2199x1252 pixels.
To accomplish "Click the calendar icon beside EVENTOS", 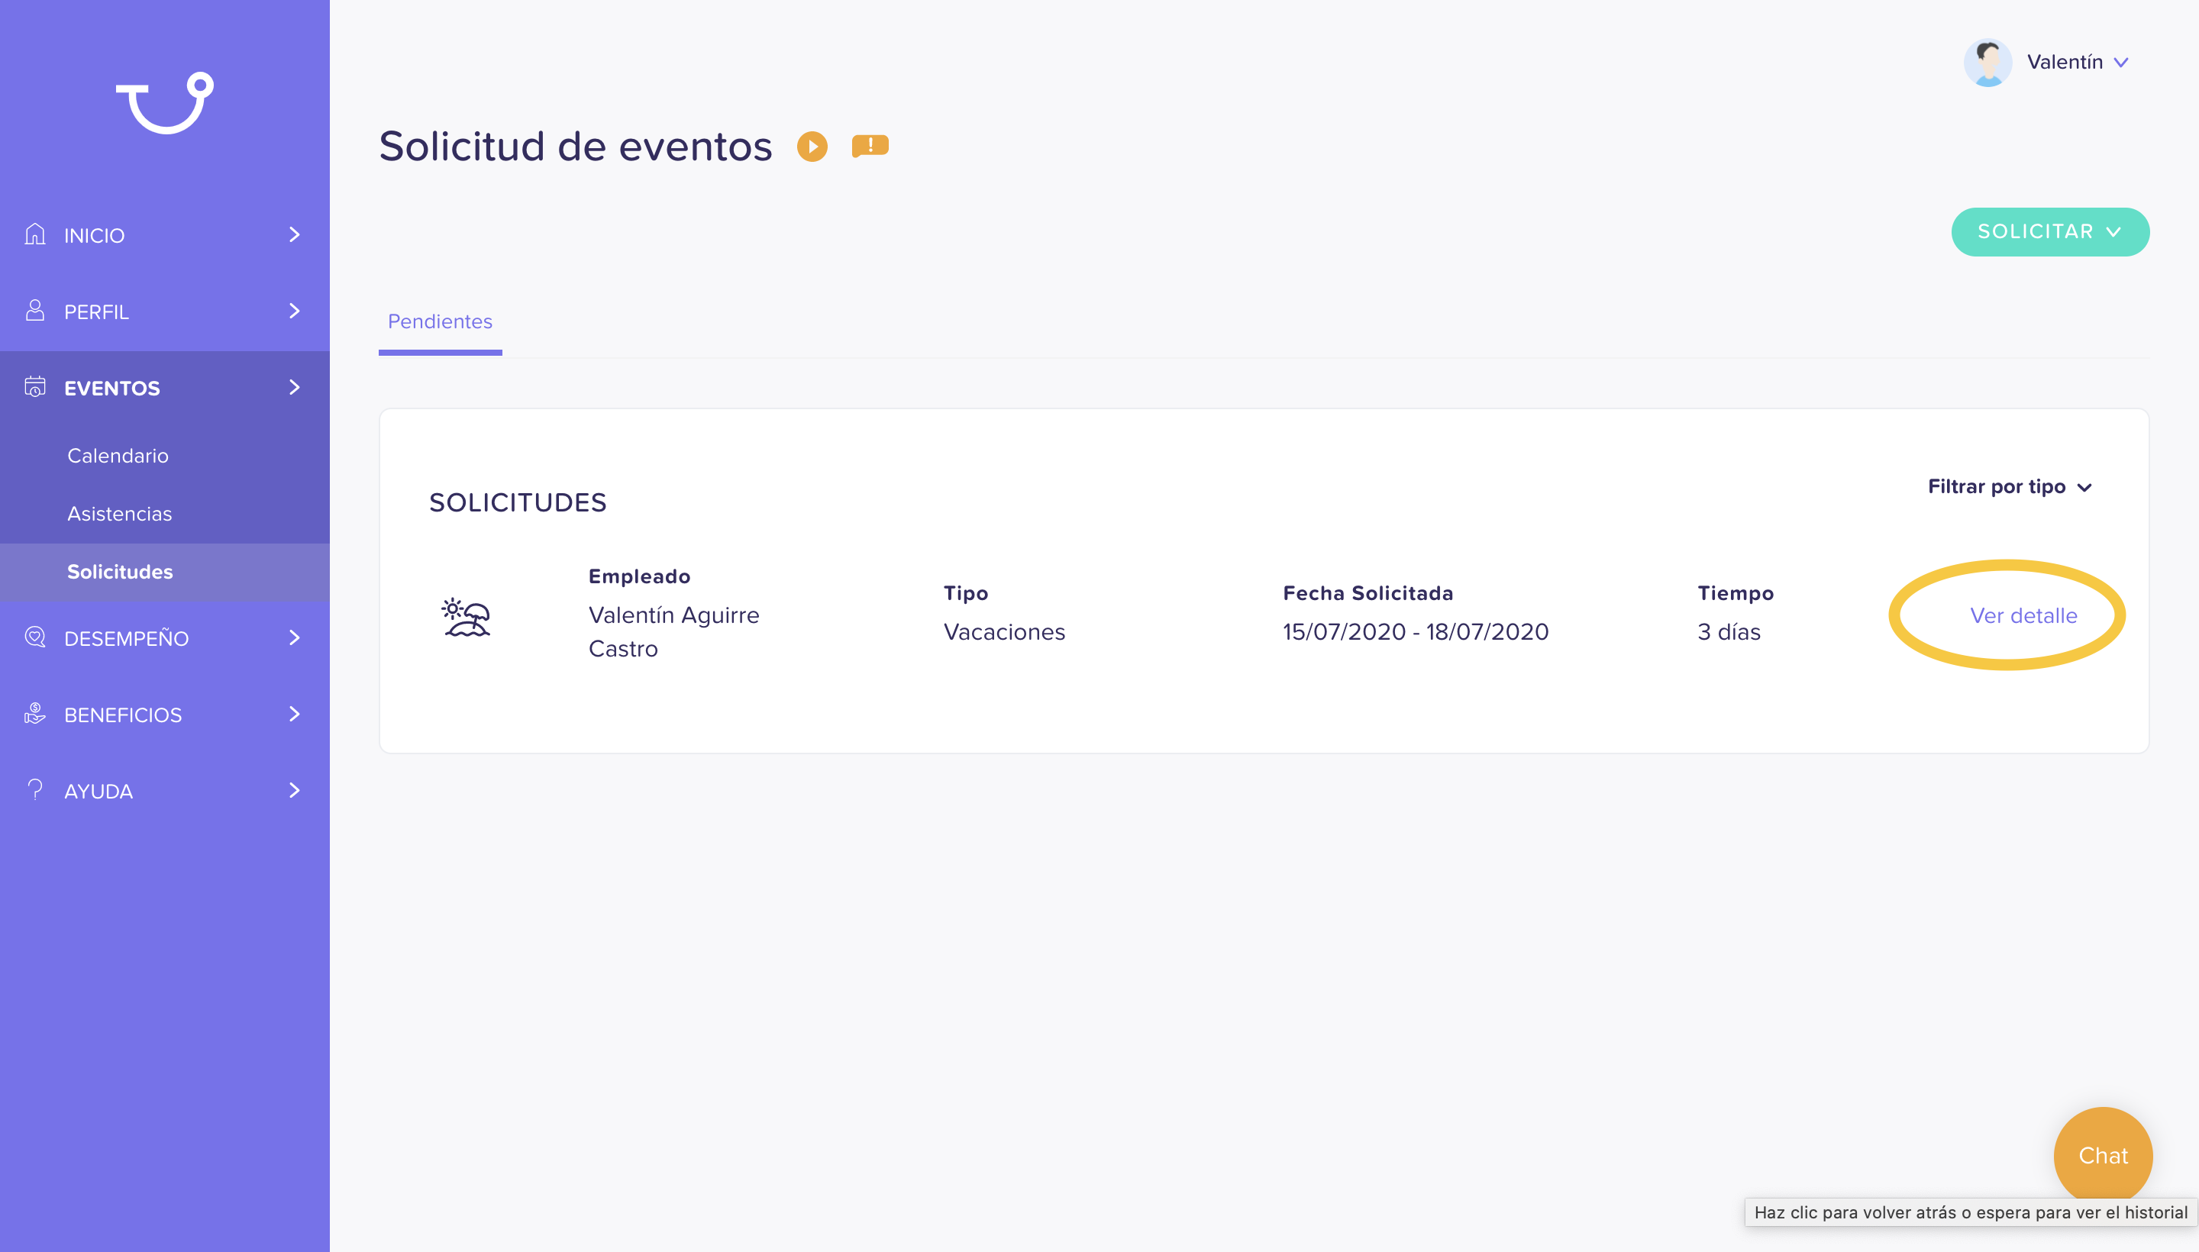I will [35, 387].
